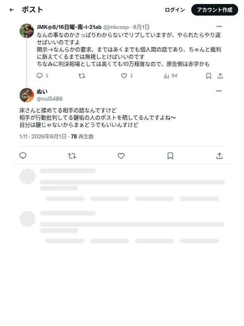Open JMK's profile avatar
Image resolution: width=244 pixels, height=326 pixels.
(x=27, y=31)
